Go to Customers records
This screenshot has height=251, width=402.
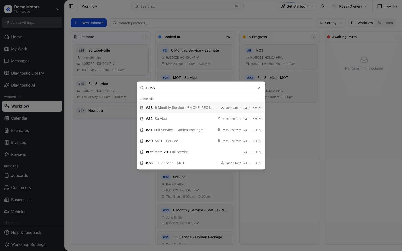pos(32,187)
